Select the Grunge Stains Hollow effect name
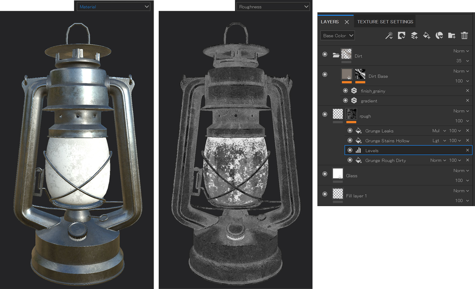Viewport: 475px width, 289px height. [387, 141]
